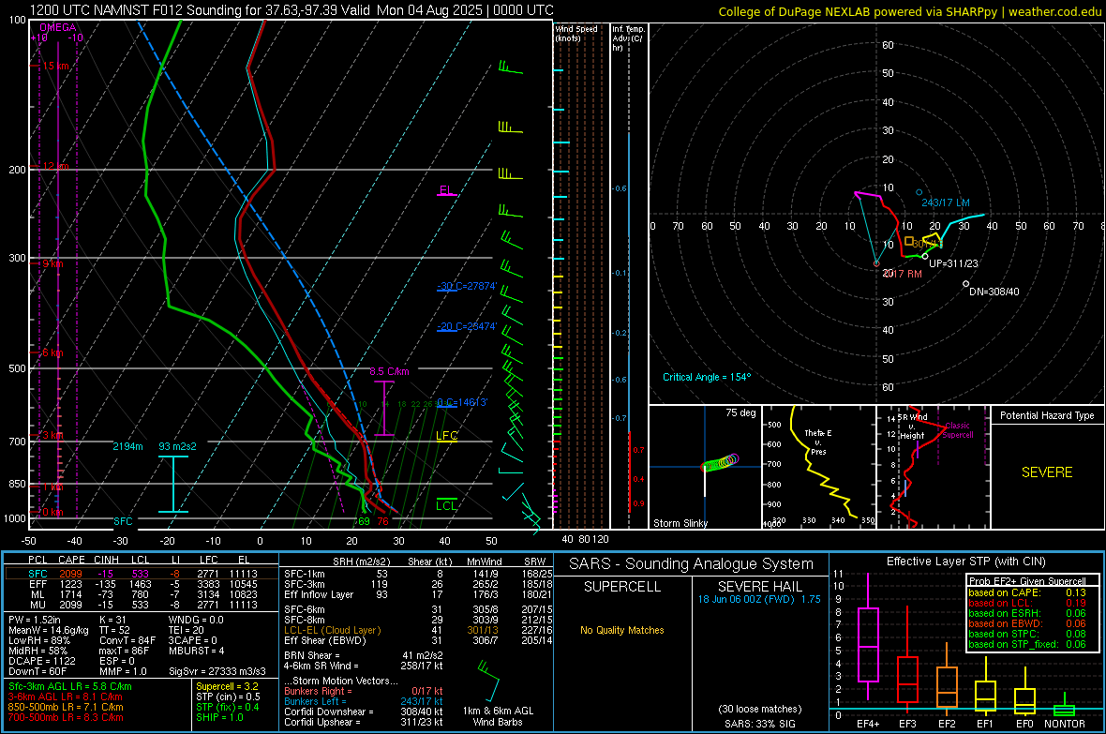This screenshot has height=734, width=1106.
Task: Click the Critical Angle = 154° text
Action: pos(707,377)
